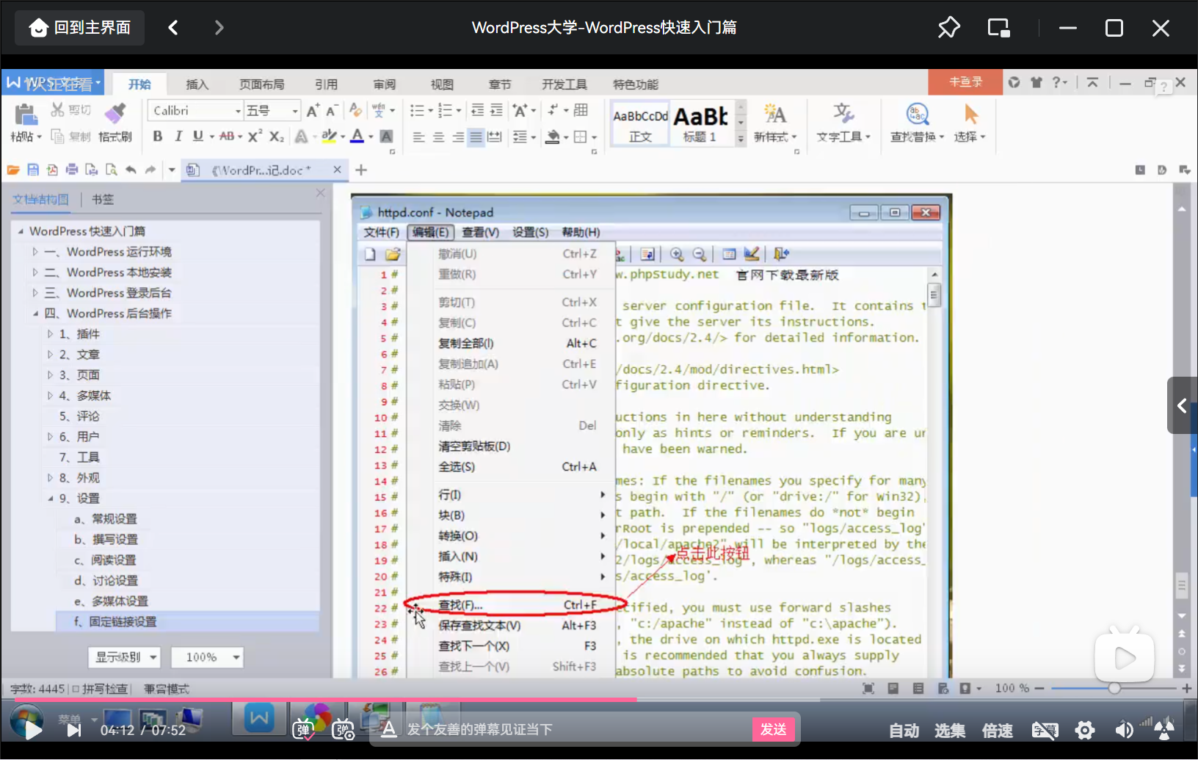The width and height of the screenshot is (1198, 760).
Task: Click the orange 未登录 login button
Action: [x=965, y=82]
